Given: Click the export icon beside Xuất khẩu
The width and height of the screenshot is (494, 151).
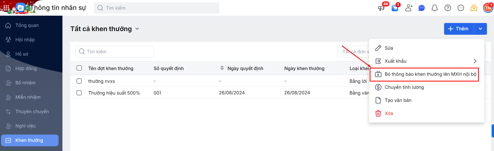Looking at the screenshot, I should tap(378, 61).
